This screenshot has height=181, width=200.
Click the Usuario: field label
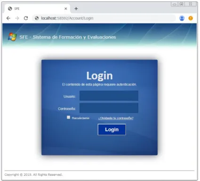[x=70, y=97]
